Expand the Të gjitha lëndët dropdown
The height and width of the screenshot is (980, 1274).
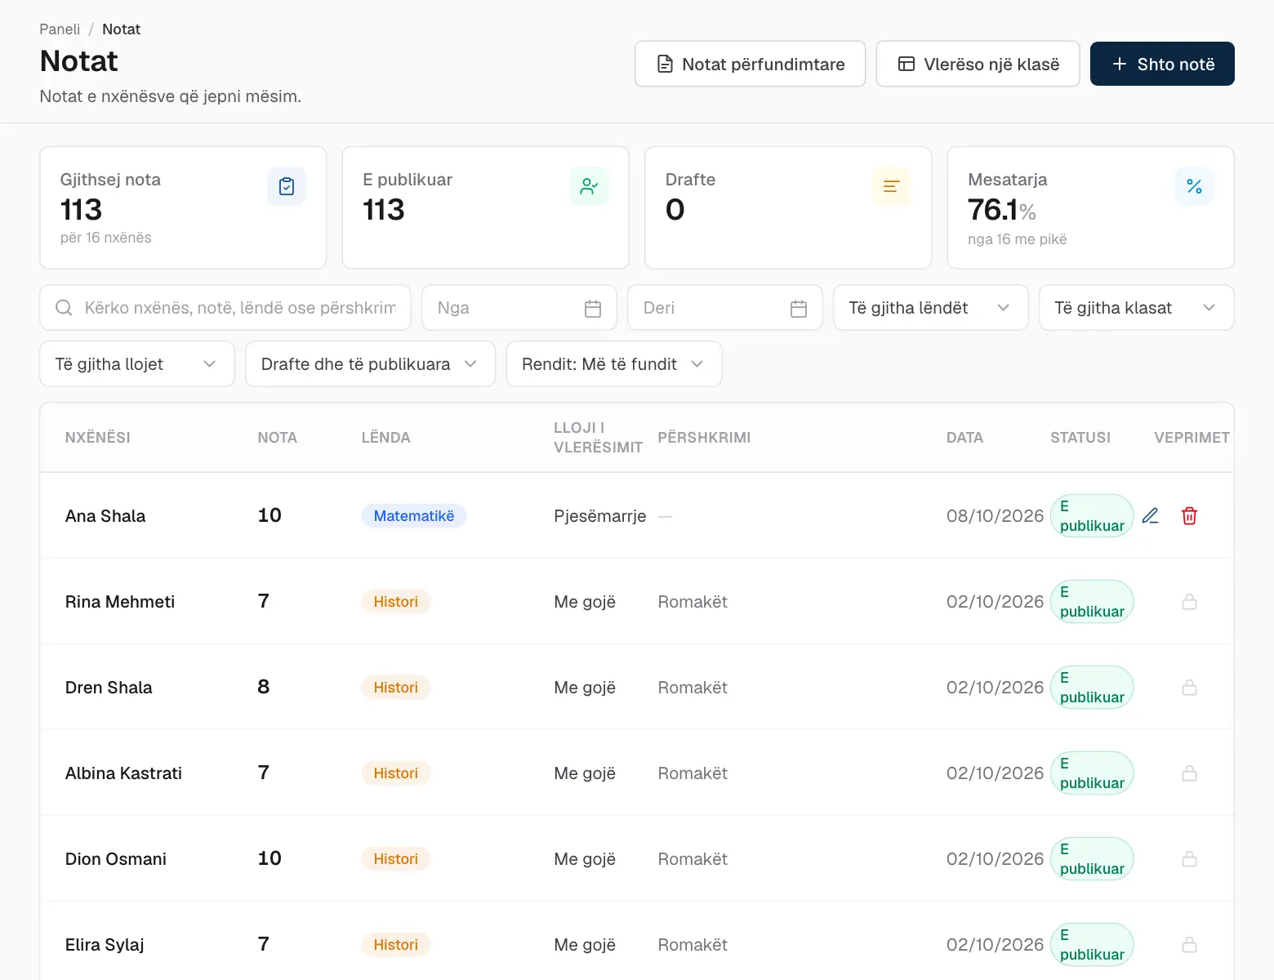click(930, 308)
